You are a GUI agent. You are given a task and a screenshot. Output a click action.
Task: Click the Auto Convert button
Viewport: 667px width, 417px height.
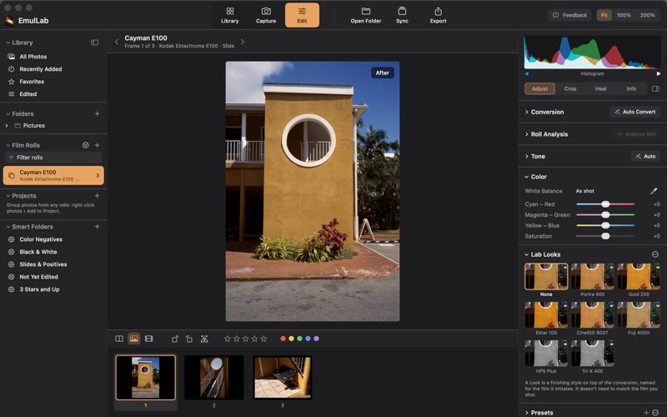[x=635, y=112]
